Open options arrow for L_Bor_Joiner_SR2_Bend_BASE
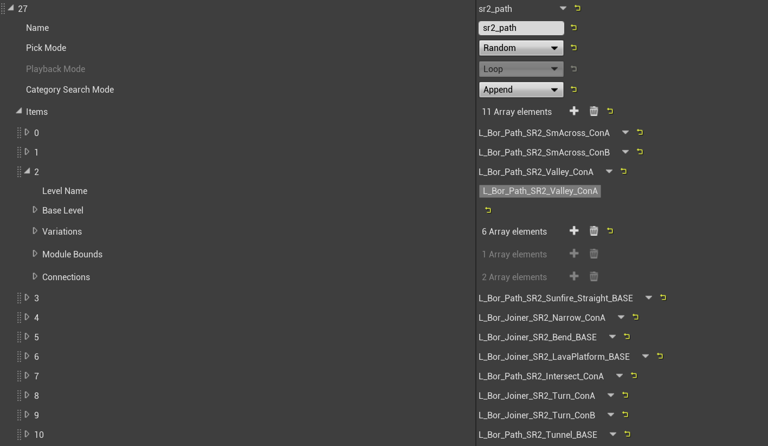This screenshot has height=446, width=768. (612, 337)
